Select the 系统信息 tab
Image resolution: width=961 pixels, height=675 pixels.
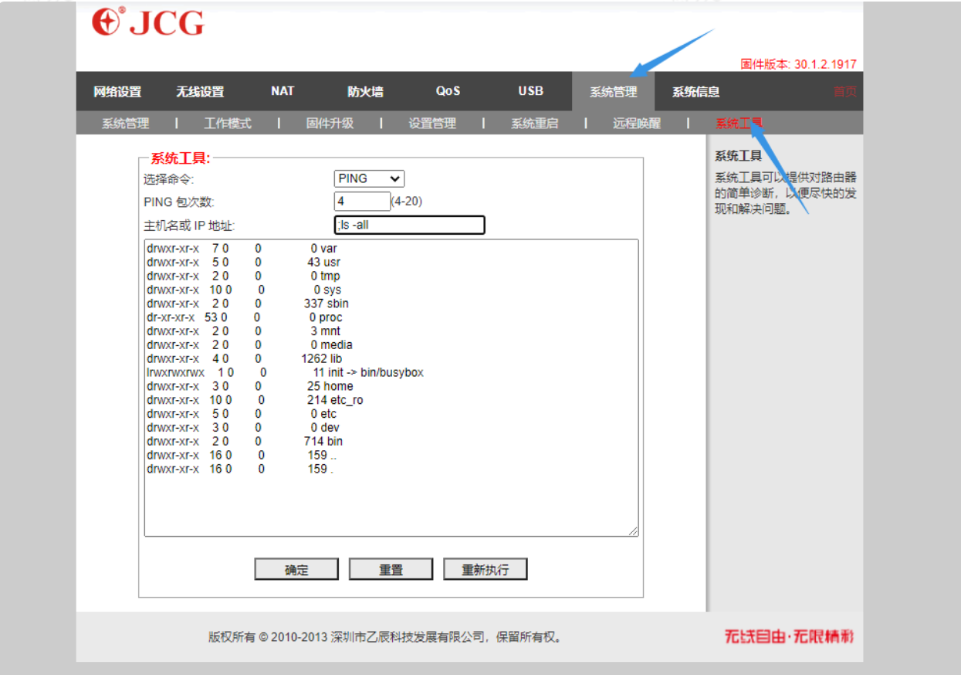[x=695, y=92]
